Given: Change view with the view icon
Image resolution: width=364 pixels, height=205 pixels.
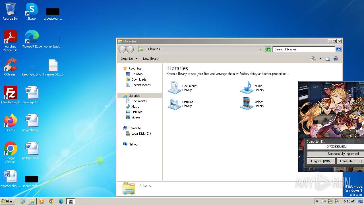Looking at the screenshot, I should (x=314, y=59).
